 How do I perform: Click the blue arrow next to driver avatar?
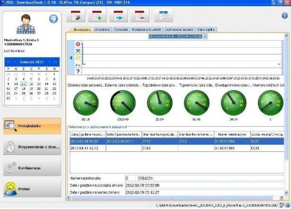coord(53,19)
